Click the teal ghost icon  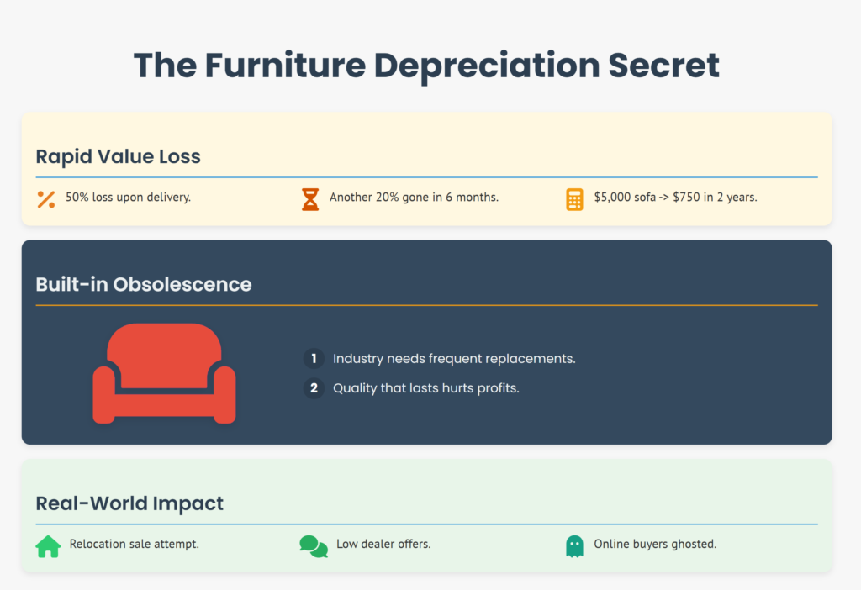click(x=574, y=546)
